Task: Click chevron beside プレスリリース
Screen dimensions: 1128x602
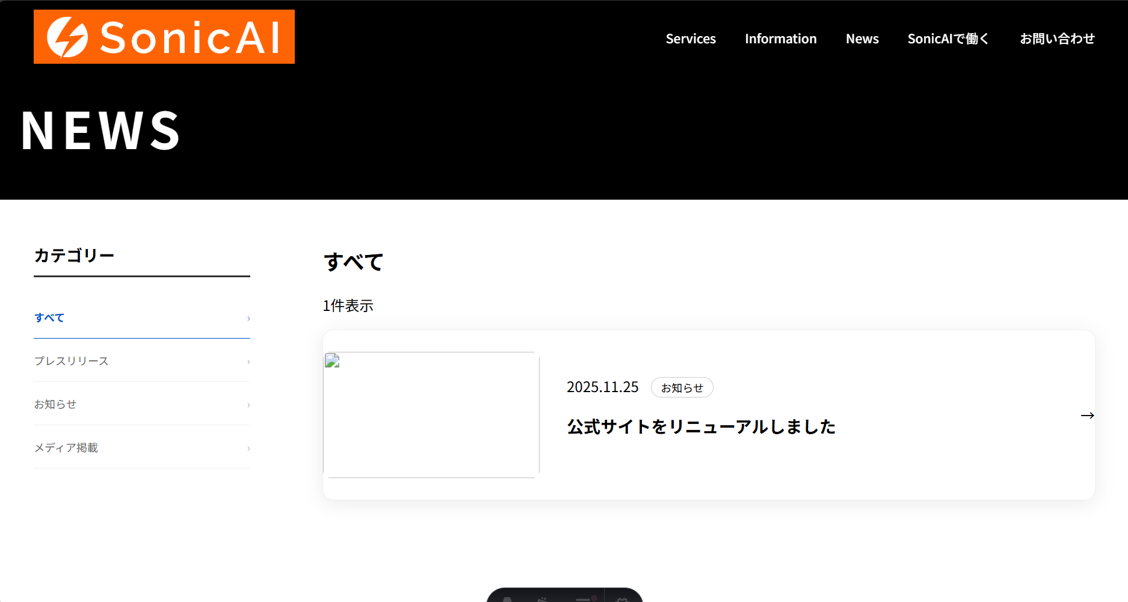Action: click(248, 361)
